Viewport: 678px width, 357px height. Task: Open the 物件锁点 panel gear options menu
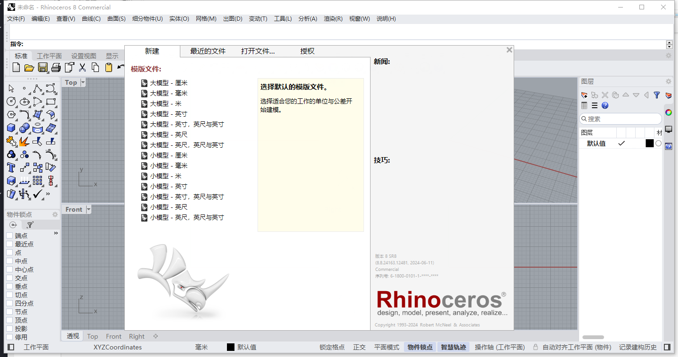tap(55, 214)
